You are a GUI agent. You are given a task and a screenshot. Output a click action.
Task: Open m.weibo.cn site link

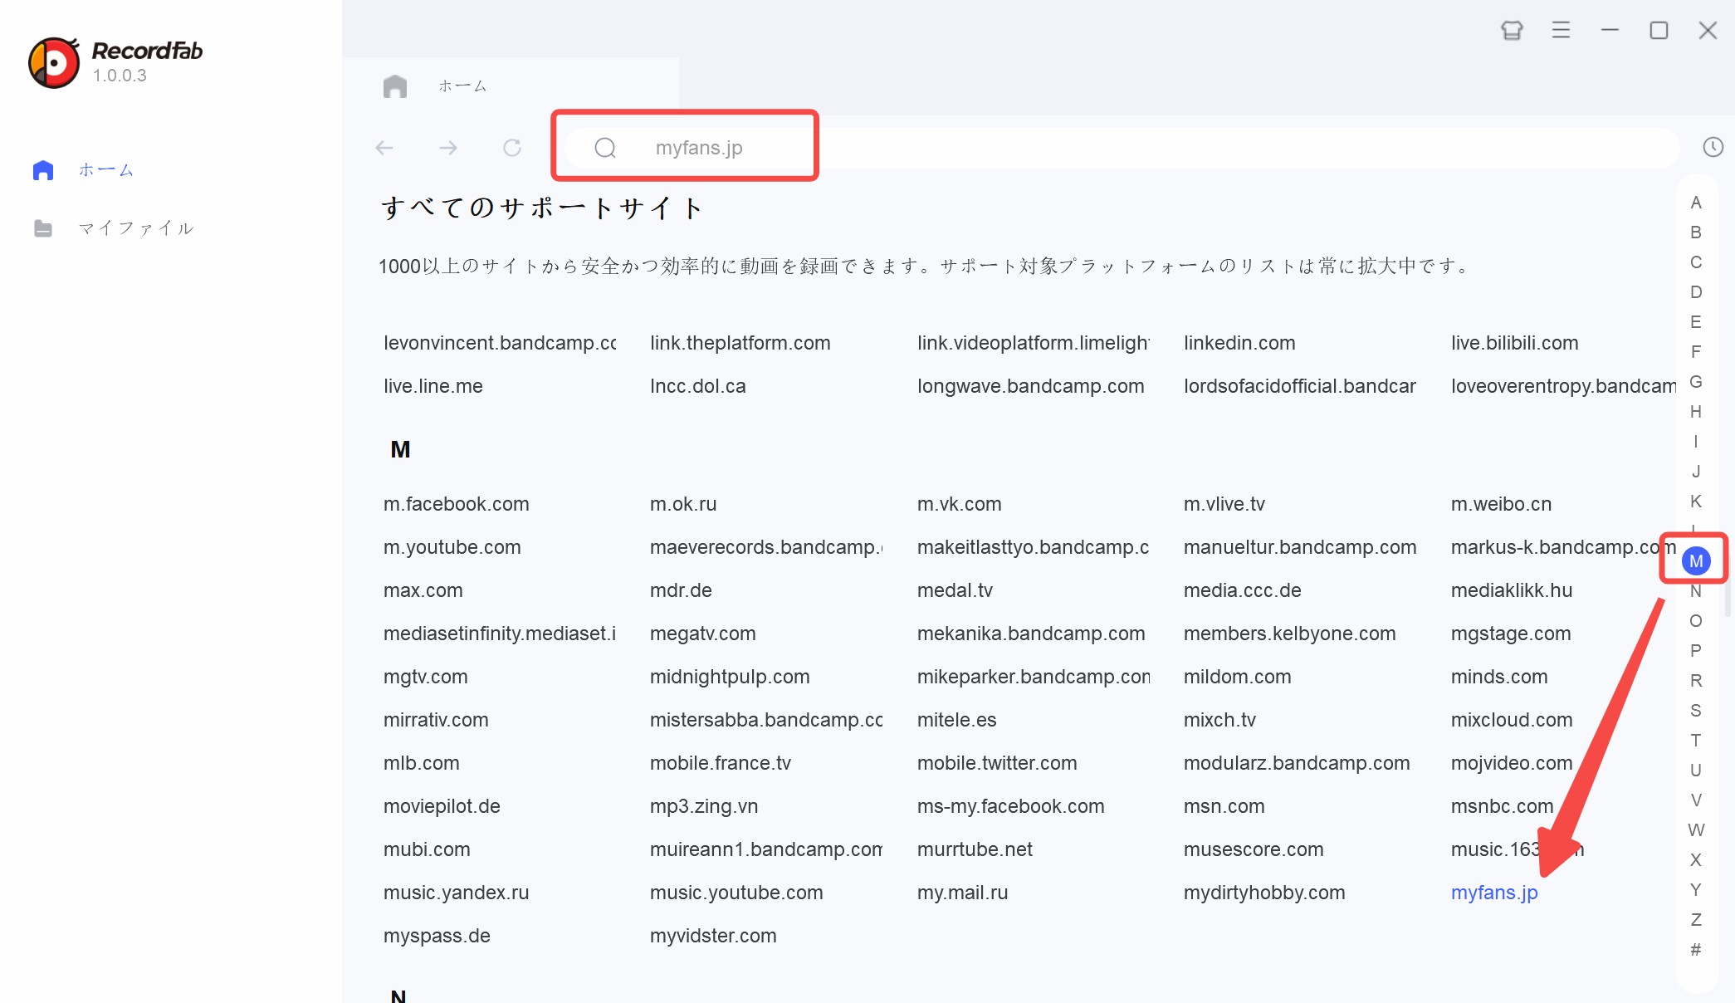pyautogui.click(x=1501, y=504)
